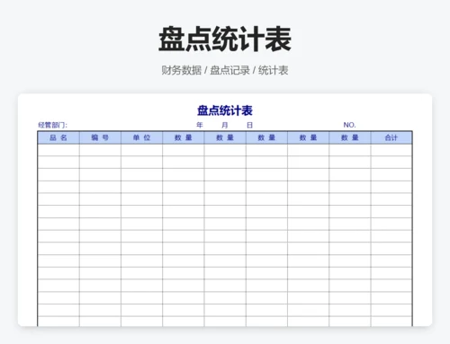Click the template preview thumbnail card

(225, 210)
